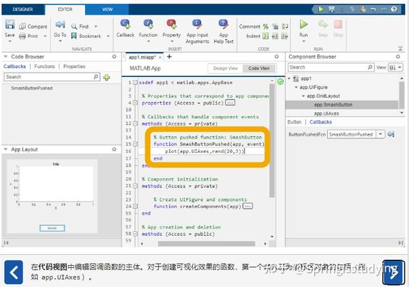Click the go-to-callback arrow beside ButtonPushedFcn
Viewport: 409px width, 287px height.
pos(391,134)
